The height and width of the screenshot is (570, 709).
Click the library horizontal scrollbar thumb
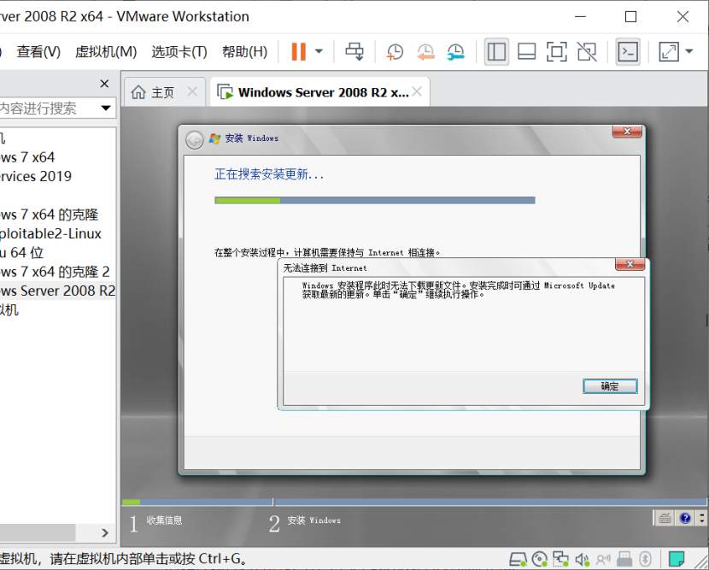(37, 532)
